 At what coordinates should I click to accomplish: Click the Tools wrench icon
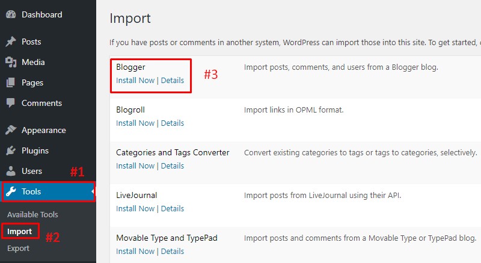click(11, 191)
